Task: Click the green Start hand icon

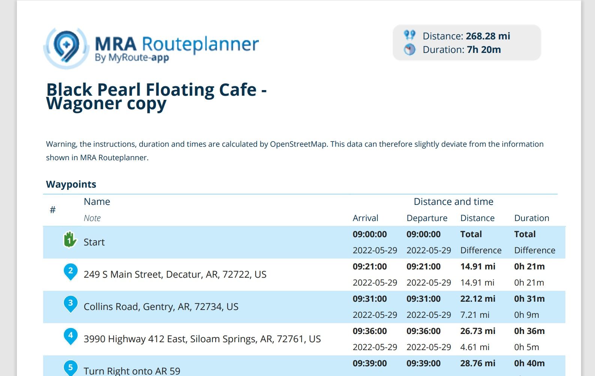Action: point(70,240)
